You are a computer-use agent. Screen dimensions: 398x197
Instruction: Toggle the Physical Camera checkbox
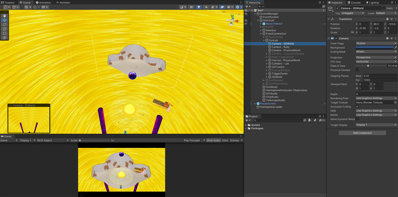pyautogui.click(x=357, y=70)
